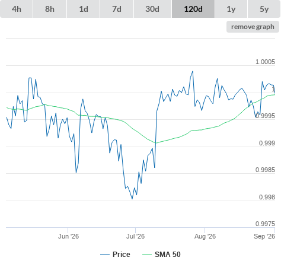Select the 4h time range tab
Image resolution: width=281 pixels, height=270 pixels.
click(x=17, y=9)
